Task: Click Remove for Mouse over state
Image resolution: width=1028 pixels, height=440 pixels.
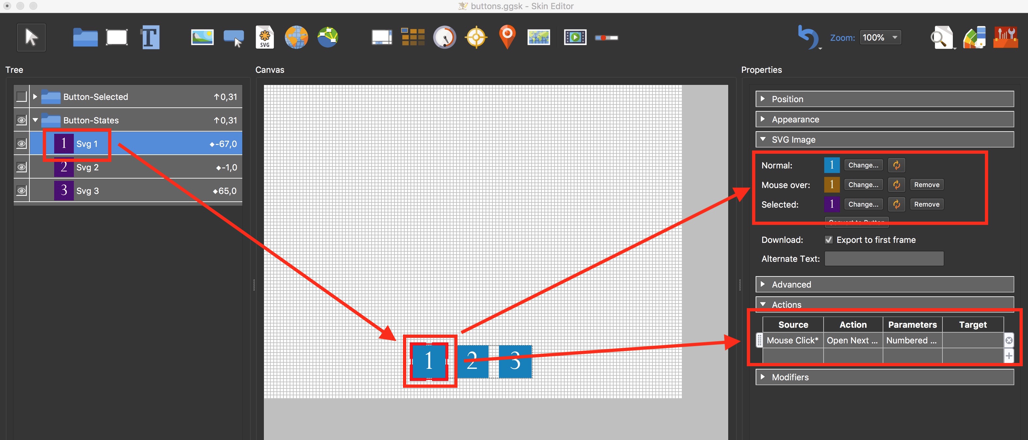Action: click(926, 185)
